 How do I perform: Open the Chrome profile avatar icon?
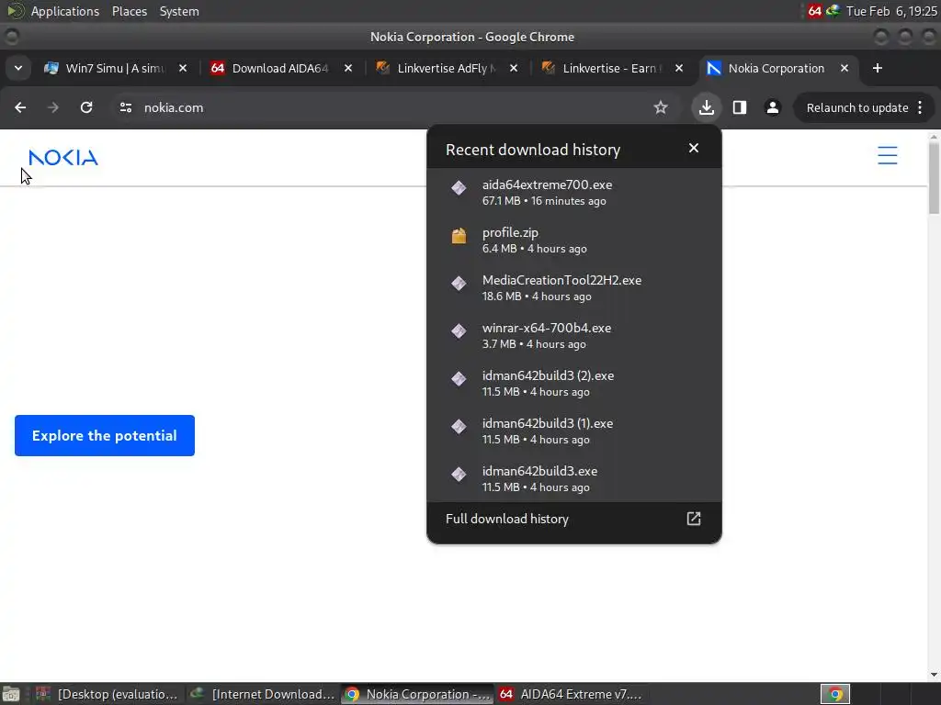point(772,107)
